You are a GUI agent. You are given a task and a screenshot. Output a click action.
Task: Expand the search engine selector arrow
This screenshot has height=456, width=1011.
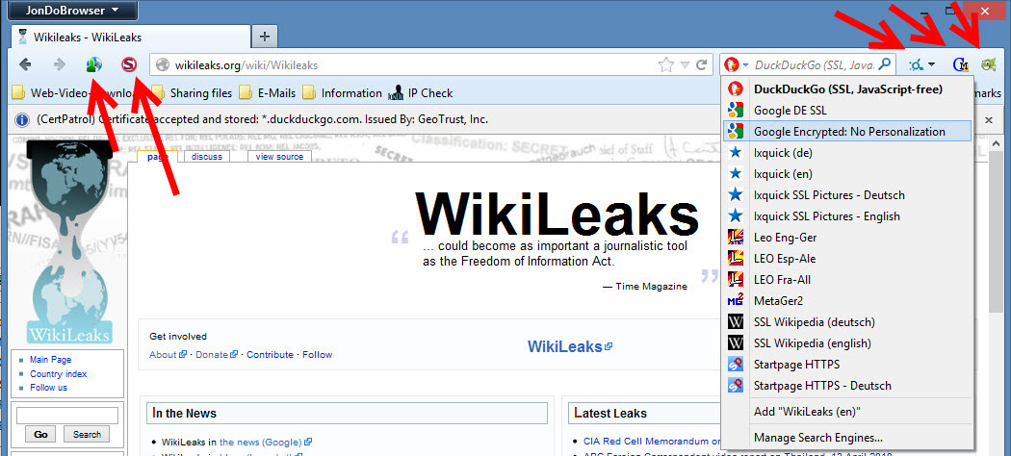[745, 65]
